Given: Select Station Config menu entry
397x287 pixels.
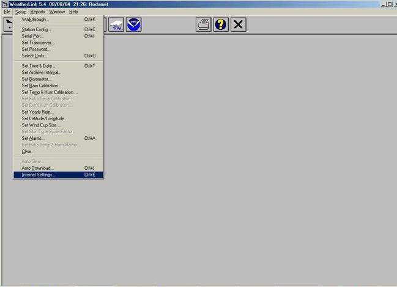Looking at the screenshot, I should click(x=58, y=29).
